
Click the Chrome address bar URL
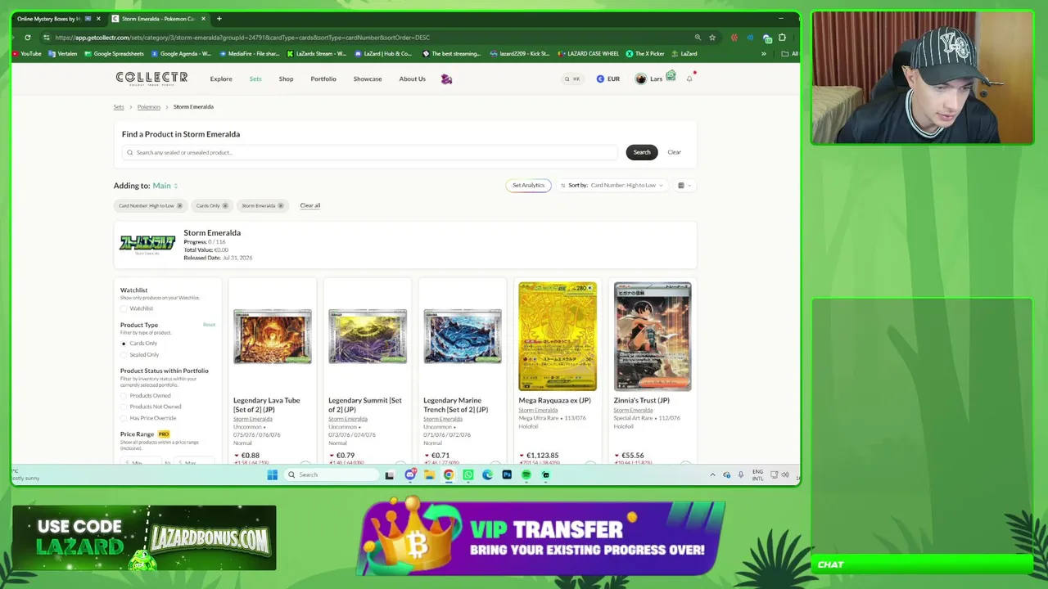tap(242, 38)
